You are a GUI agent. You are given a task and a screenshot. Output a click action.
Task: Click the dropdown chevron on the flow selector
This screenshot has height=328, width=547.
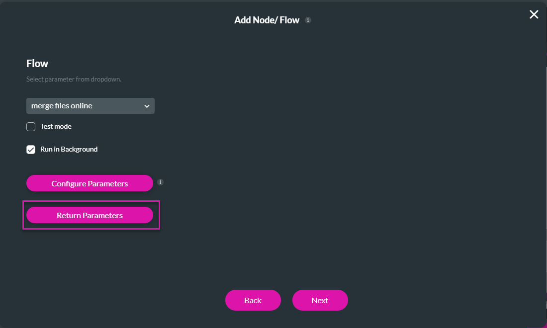(x=147, y=106)
